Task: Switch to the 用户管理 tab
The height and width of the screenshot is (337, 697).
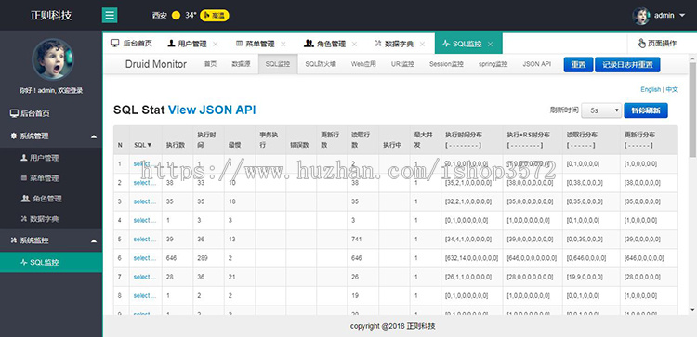Action: 187,44
